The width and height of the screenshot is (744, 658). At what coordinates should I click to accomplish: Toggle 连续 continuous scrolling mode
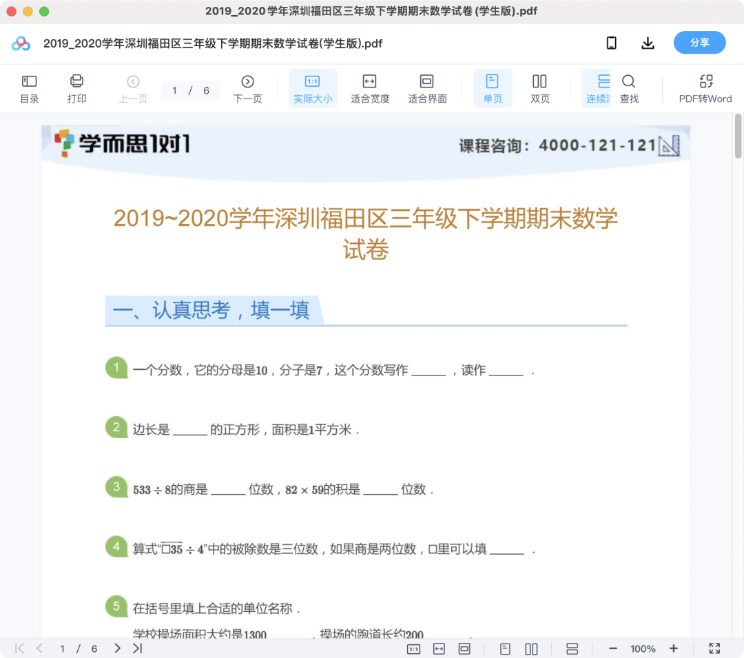point(598,89)
